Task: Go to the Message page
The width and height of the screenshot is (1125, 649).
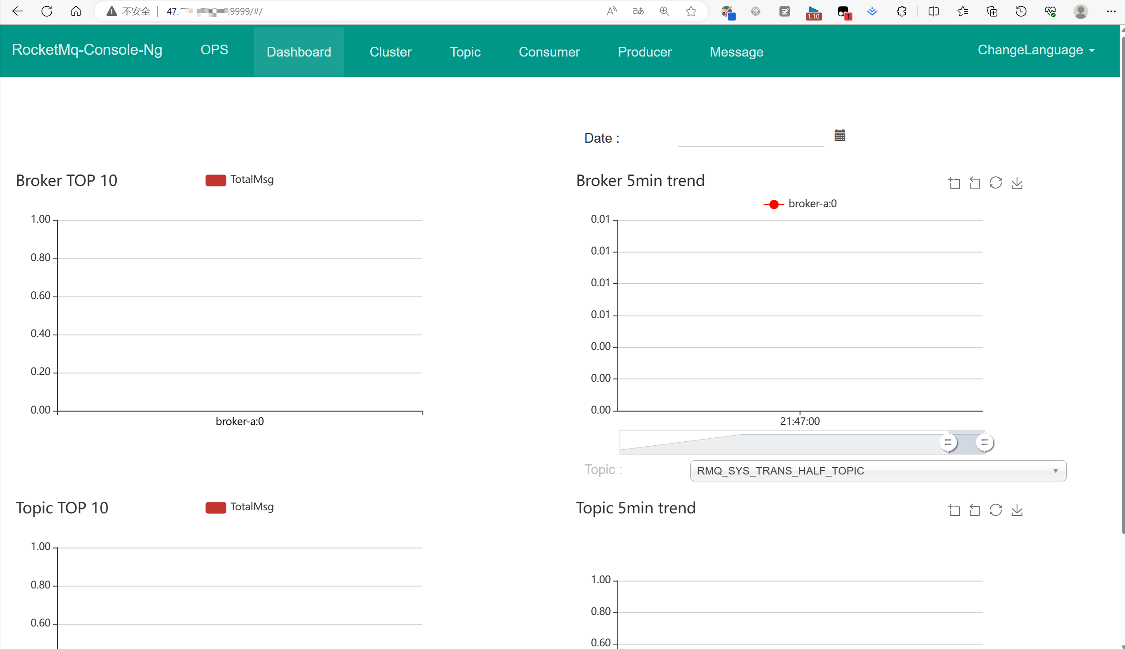Action: click(x=736, y=52)
